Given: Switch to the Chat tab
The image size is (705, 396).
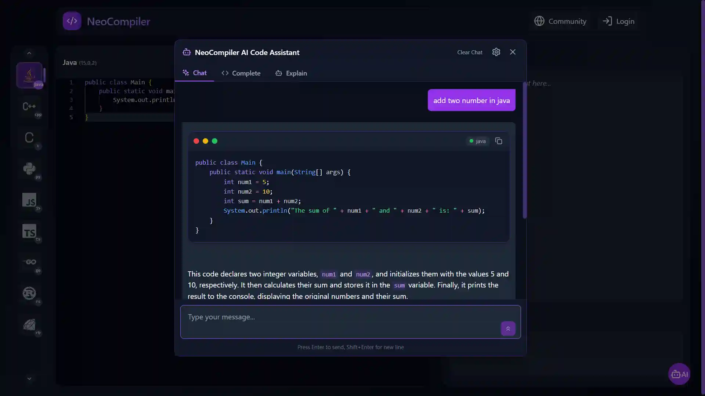Looking at the screenshot, I should (x=195, y=73).
